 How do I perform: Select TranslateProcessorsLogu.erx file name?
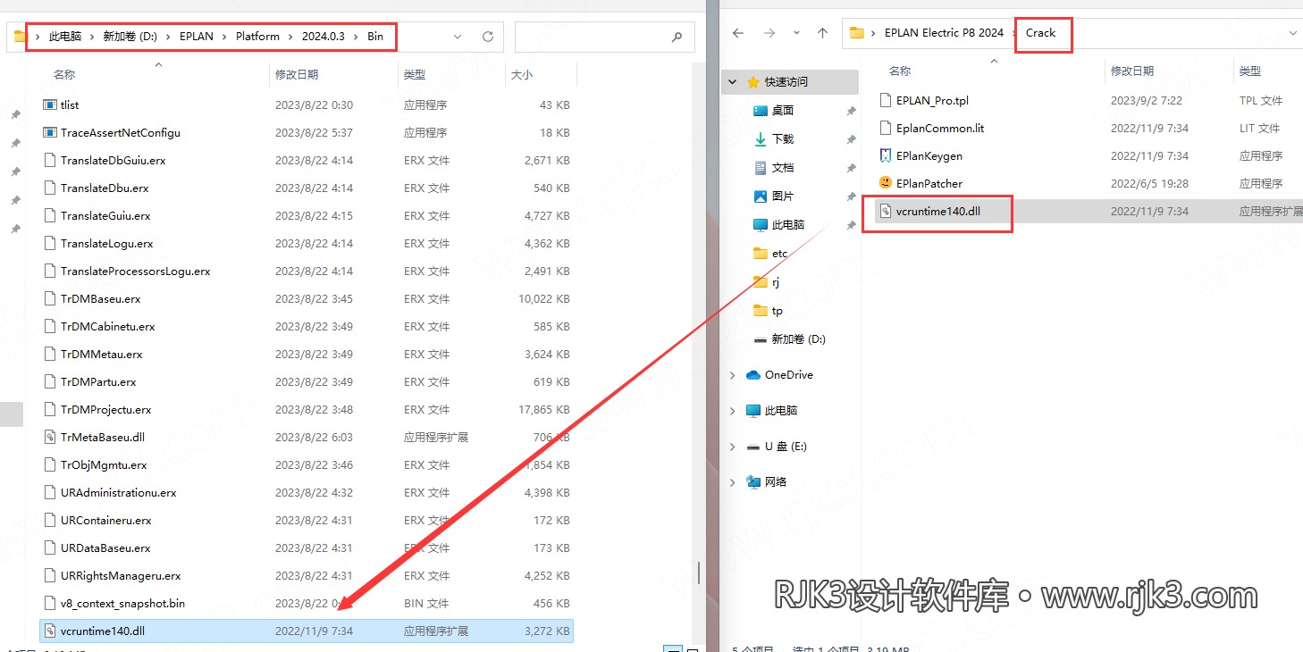click(x=136, y=271)
